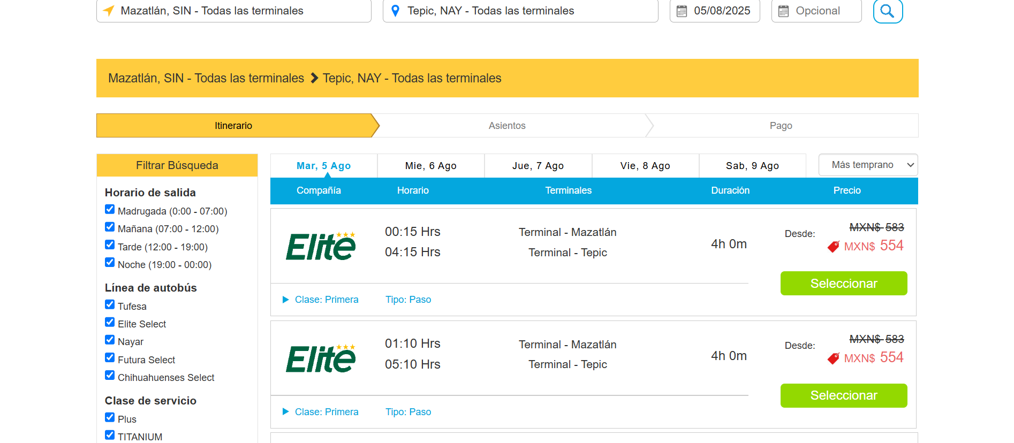Switch to Sab, 9 Ago date tab
The height and width of the screenshot is (443, 1014).
(x=752, y=166)
